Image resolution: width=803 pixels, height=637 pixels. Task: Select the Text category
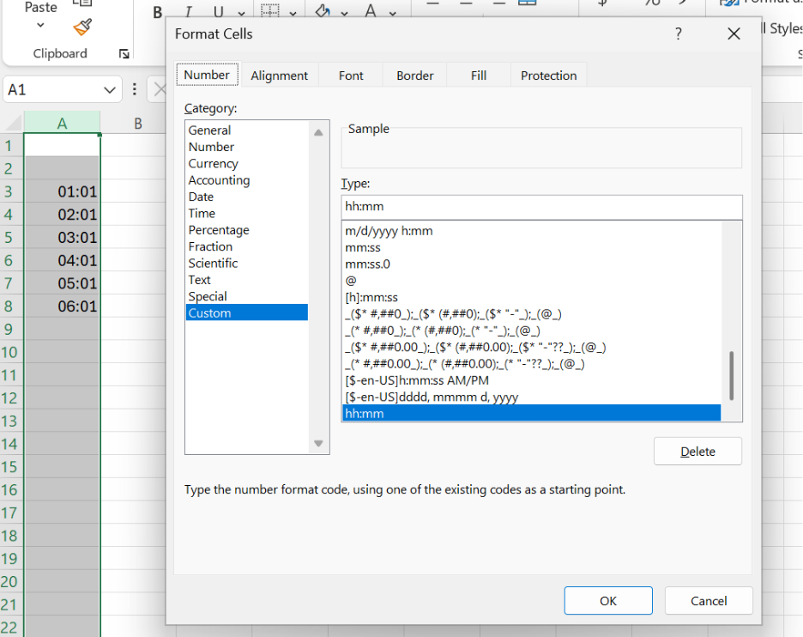click(247, 280)
